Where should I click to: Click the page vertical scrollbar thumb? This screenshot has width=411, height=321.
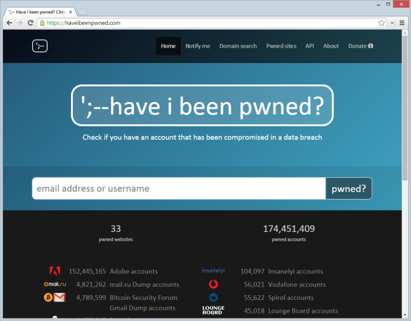405,107
